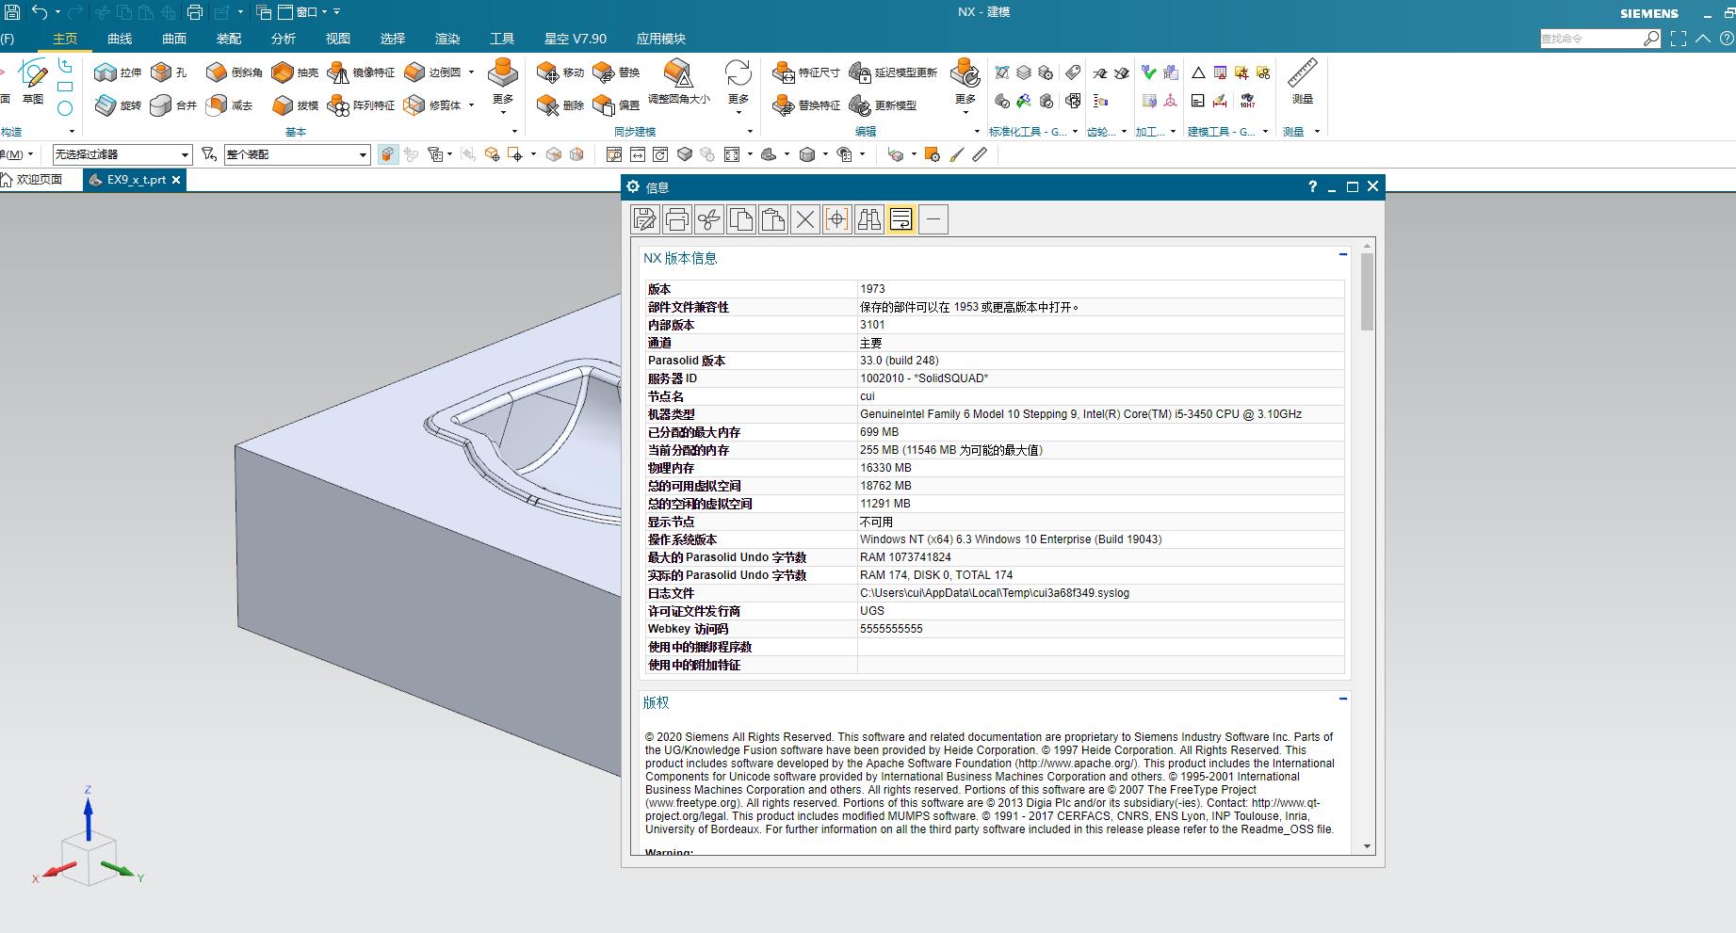Screen dimensions: 1736x933
Task: Switch to the 装配 ribbon tab
Action: point(229,39)
